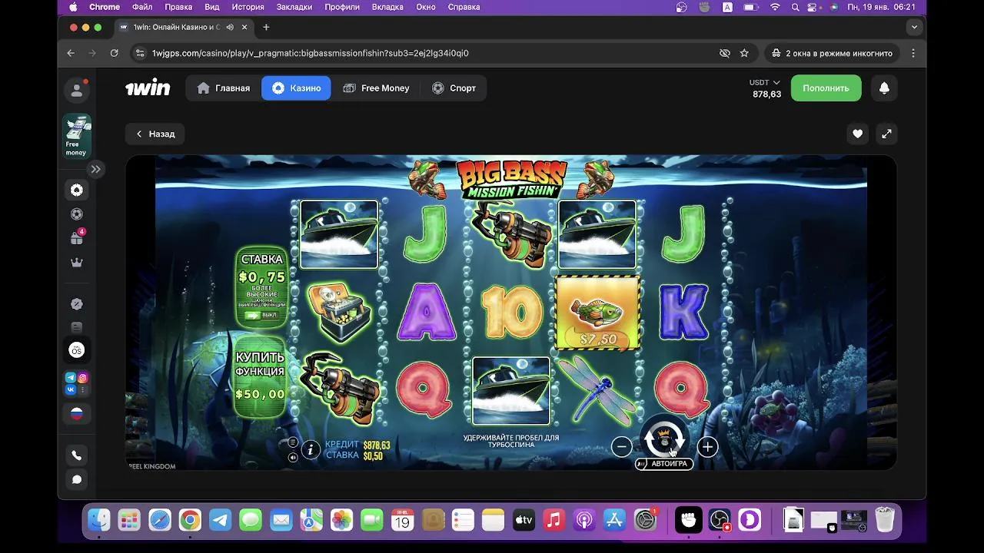The height and width of the screenshot is (553, 984).
Task: Click the $7,50 fish money symbol
Action: click(598, 313)
